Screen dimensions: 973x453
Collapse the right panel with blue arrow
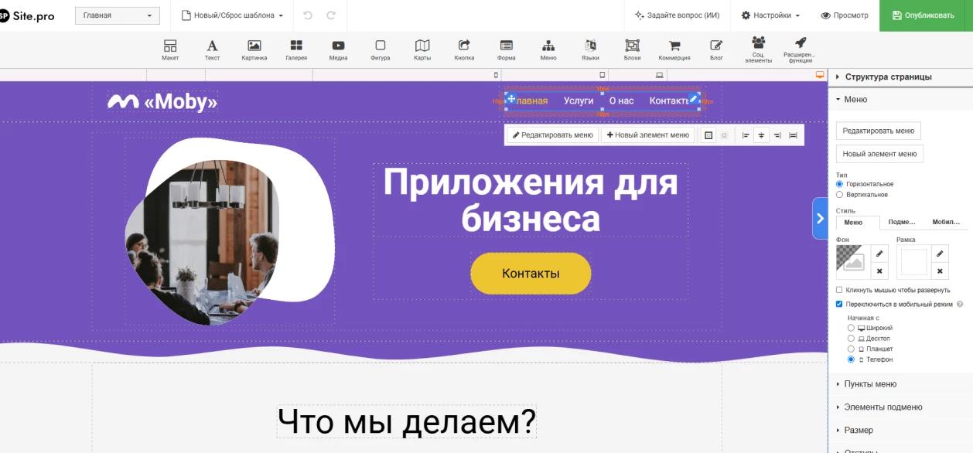pyautogui.click(x=820, y=219)
